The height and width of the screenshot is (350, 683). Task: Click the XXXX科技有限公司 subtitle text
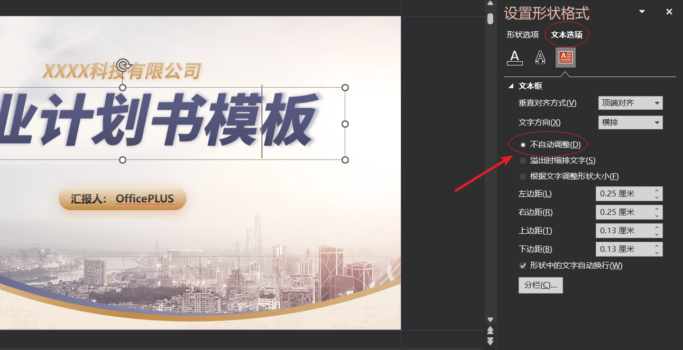pos(122,71)
